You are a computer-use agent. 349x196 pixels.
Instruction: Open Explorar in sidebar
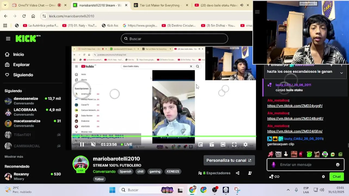point(17,65)
